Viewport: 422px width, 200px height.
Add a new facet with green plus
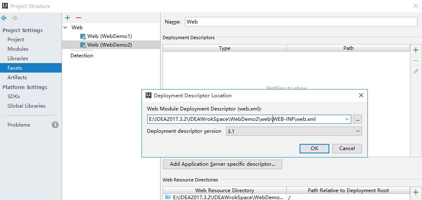pyautogui.click(x=67, y=18)
